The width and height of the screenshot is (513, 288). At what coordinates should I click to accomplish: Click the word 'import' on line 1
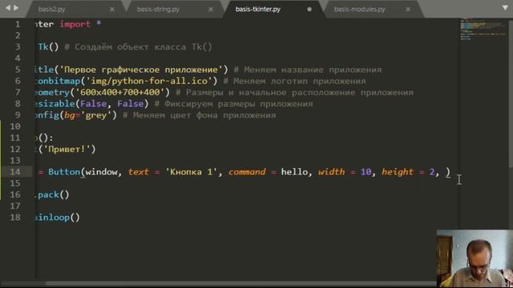(75, 24)
